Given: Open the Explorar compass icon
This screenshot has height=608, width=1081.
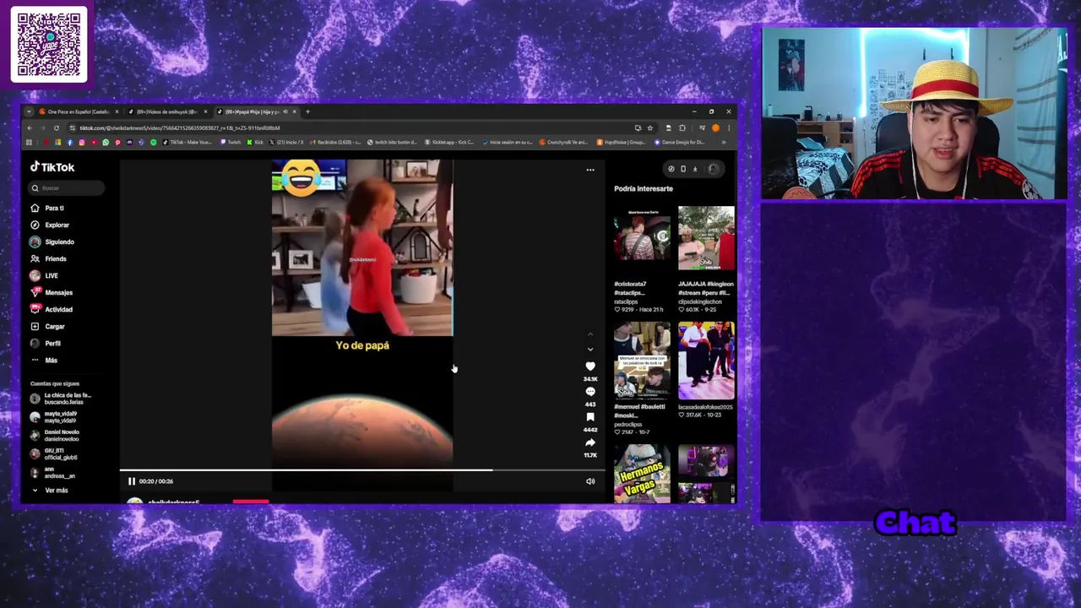Looking at the screenshot, I should coord(35,225).
